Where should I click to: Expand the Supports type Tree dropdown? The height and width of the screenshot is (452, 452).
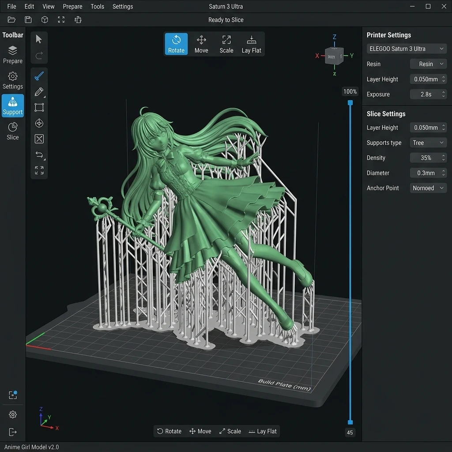pos(428,143)
